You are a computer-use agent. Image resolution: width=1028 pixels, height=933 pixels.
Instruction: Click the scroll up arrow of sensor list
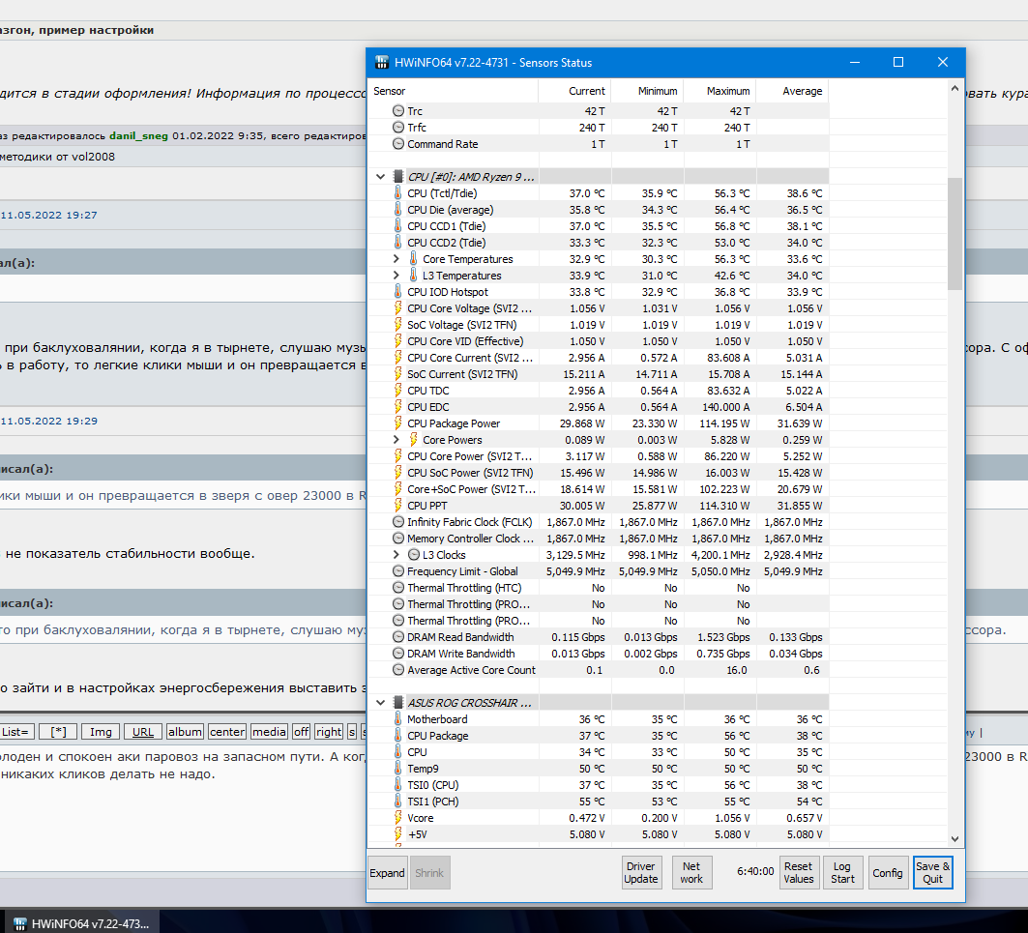(x=955, y=88)
